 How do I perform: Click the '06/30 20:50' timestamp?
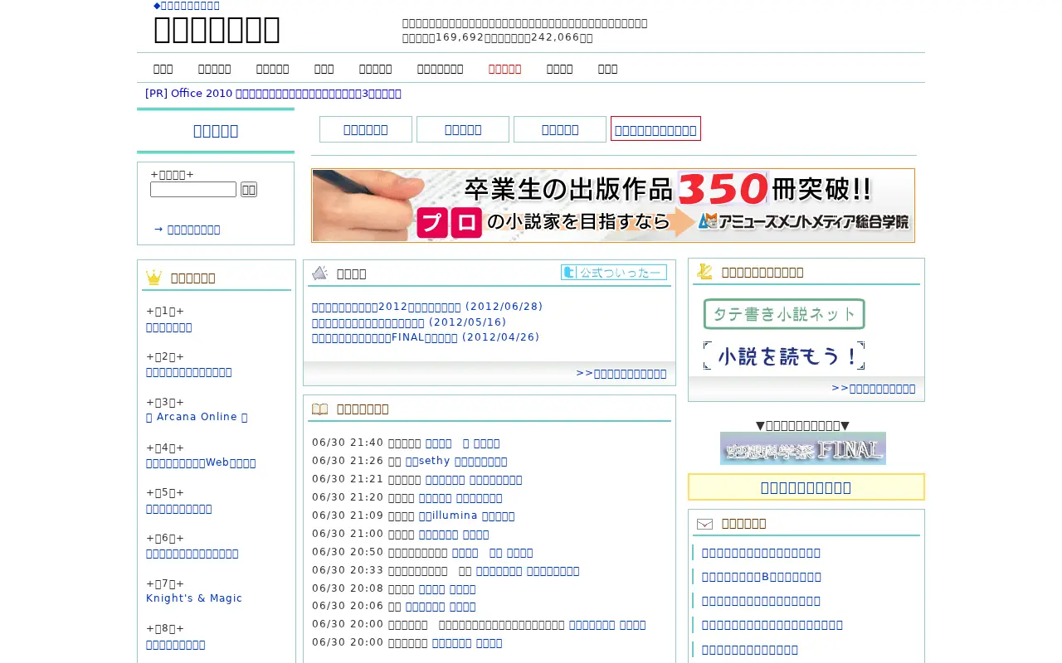click(348, 553)
